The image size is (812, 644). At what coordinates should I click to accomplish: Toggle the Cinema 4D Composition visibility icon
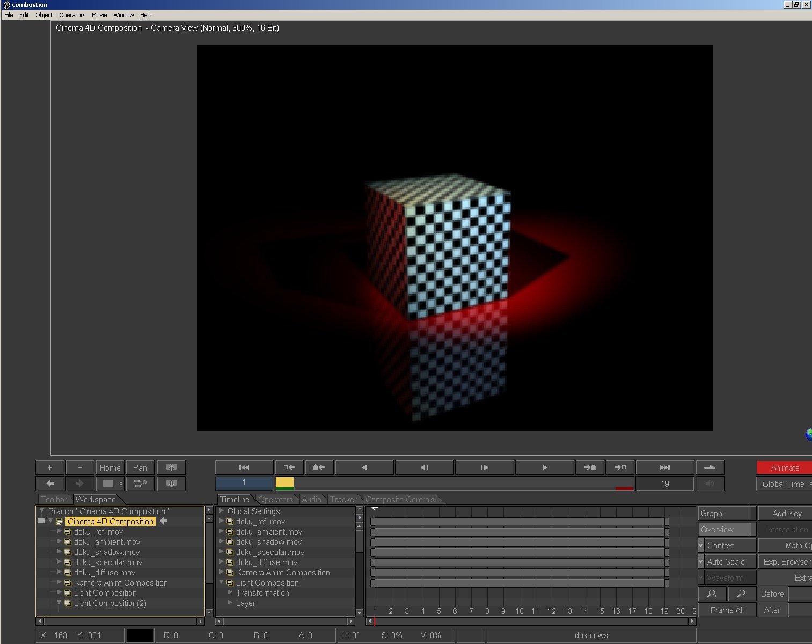tap(41, 521)
